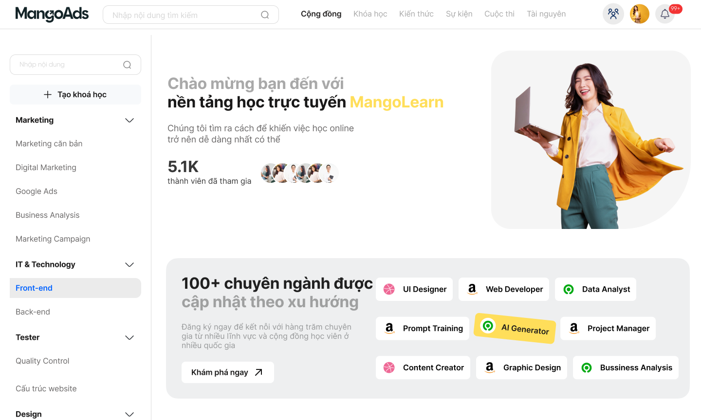Click the MangoLearn highlighted text
The height and width of the screenshot is (420, 701).
click(x=397, y=103)
